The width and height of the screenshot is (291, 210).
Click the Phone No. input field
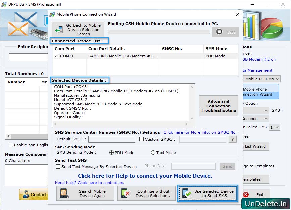[193, 166]
